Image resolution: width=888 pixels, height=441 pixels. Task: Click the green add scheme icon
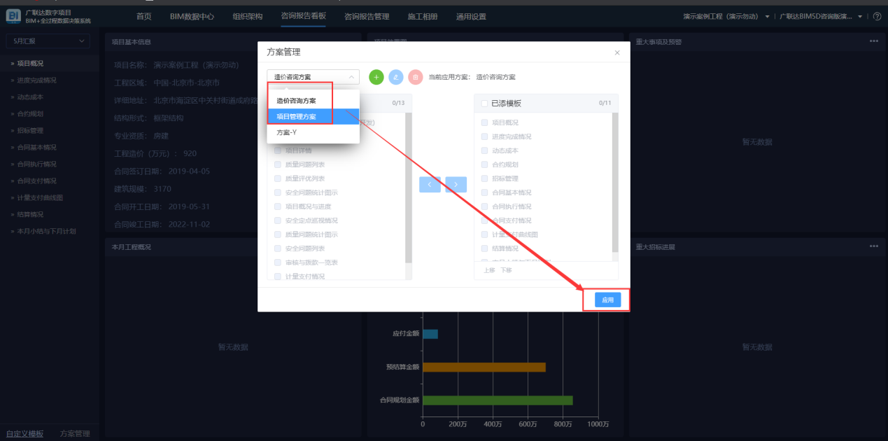[376, 77]
